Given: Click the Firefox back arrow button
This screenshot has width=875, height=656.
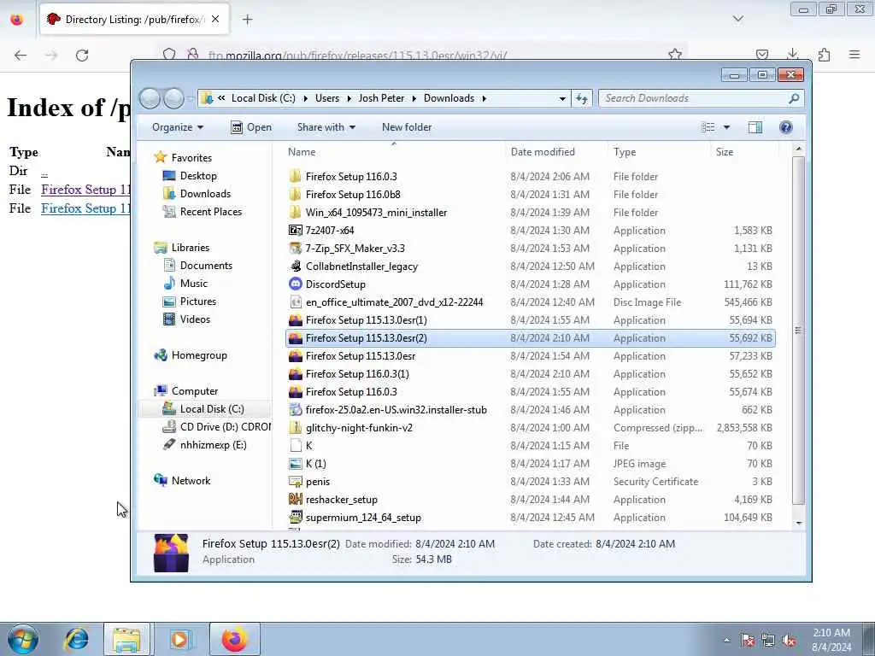Looking at the screenshot, I should (x=21, y=55).
